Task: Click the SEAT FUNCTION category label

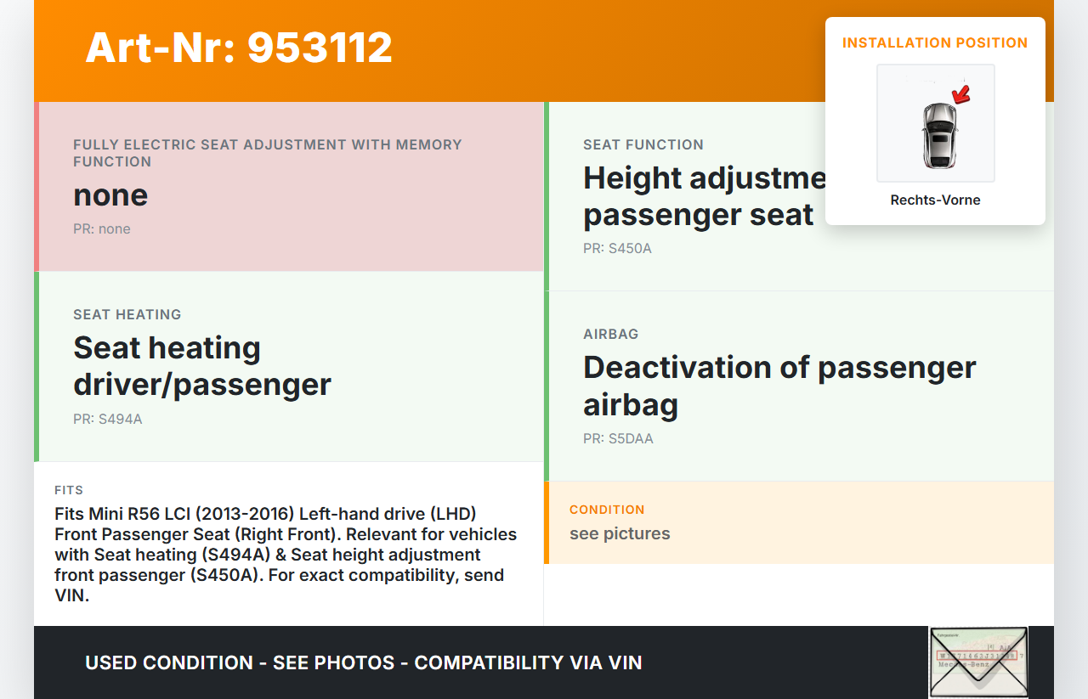Action: 643,144
